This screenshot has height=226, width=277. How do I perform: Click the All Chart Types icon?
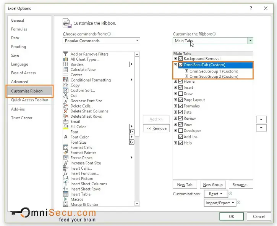66,59
